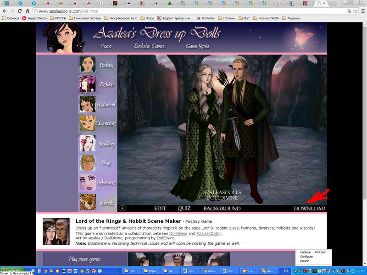This screenshot has height=275, width=367.
Task: Open the Word quick launch icon
Action: [75, 271]
